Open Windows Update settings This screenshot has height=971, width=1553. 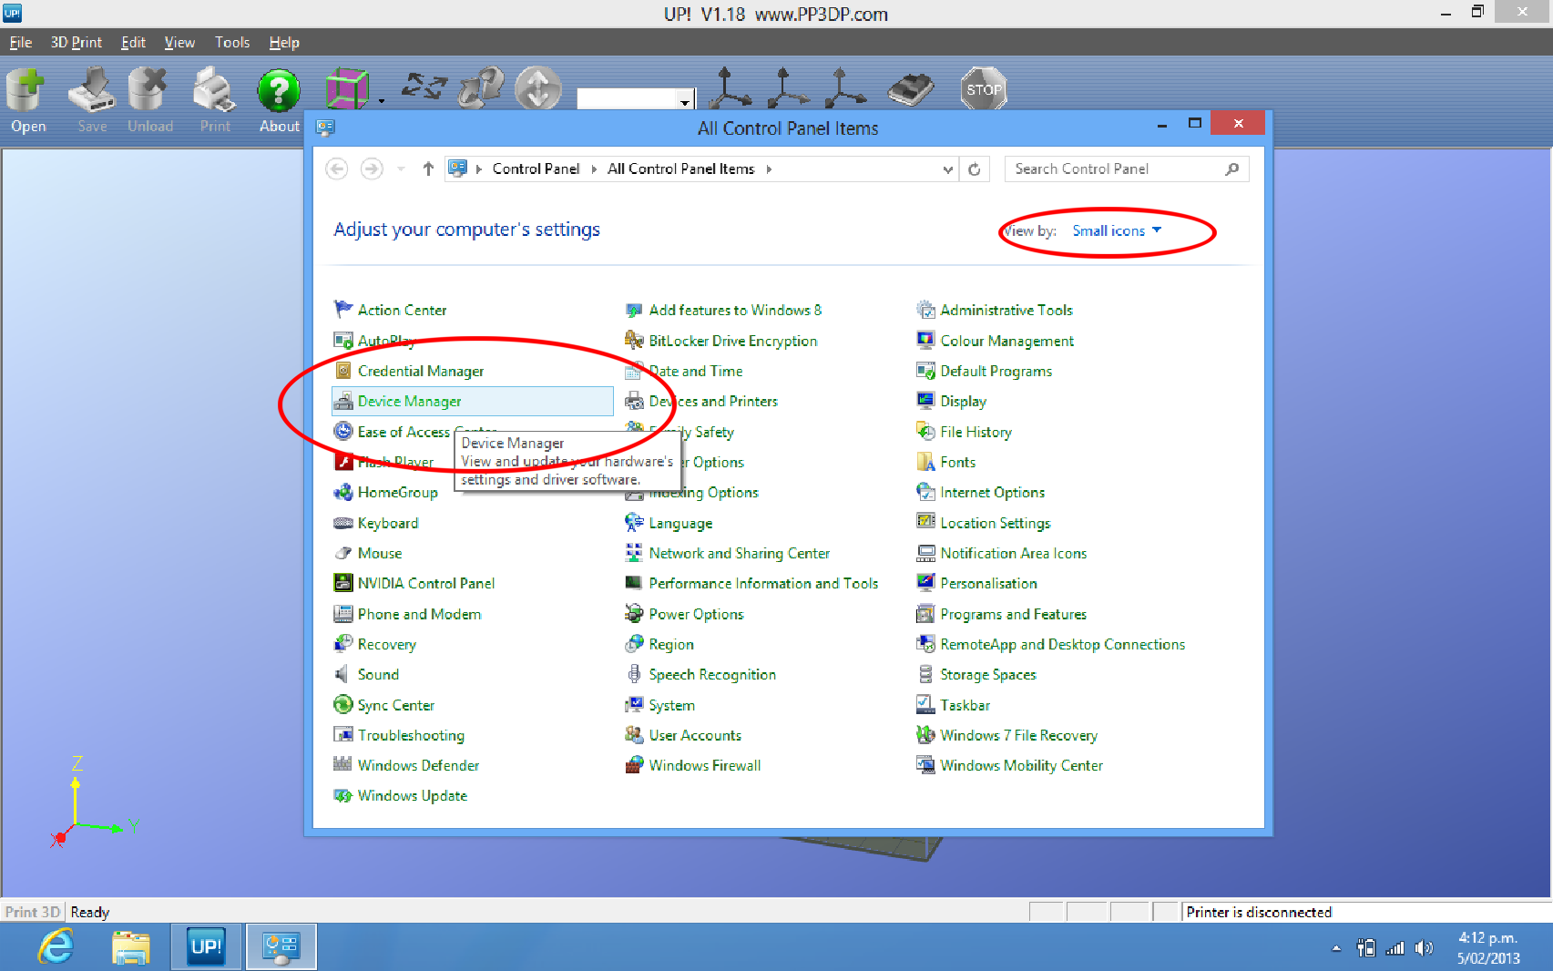tap(411, 795)
